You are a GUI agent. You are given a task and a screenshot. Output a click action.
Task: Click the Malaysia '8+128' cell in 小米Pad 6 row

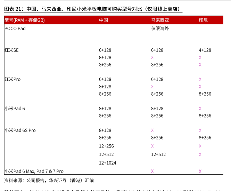[x=157, y=109]
